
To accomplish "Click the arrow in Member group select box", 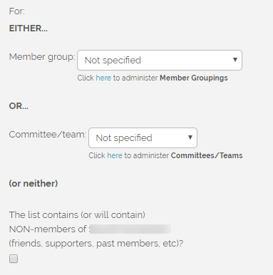I will pos(235,60).
